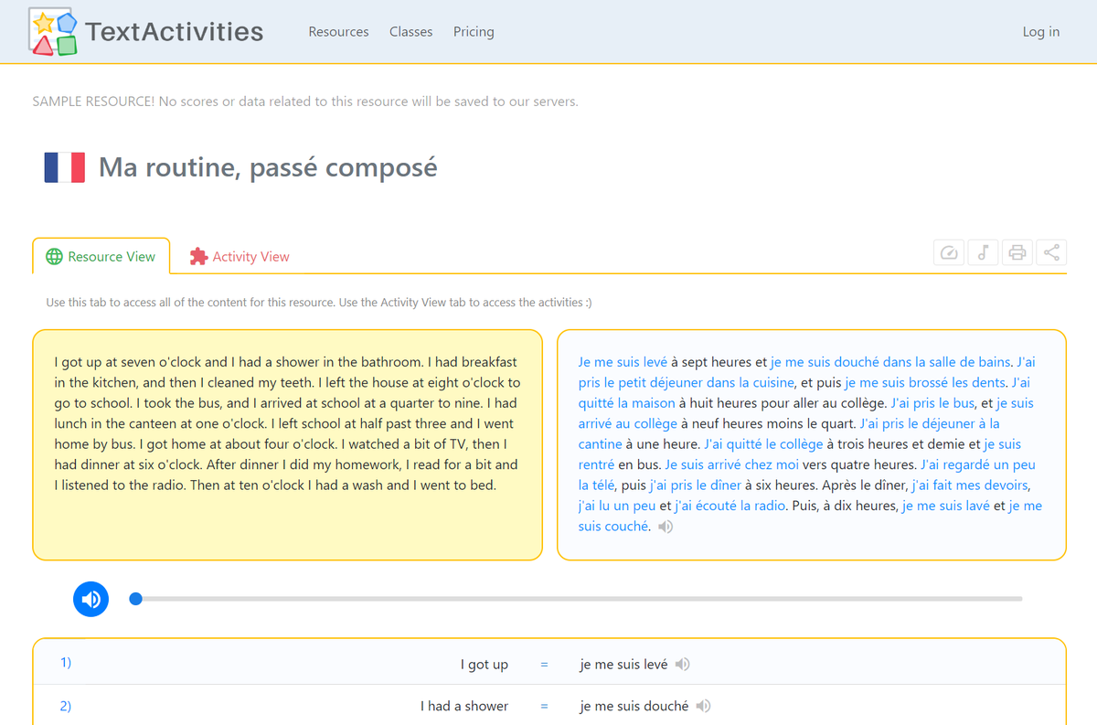Switch to Activity View tab
This screenshot has width=1097, height=725.
(240, 257)
